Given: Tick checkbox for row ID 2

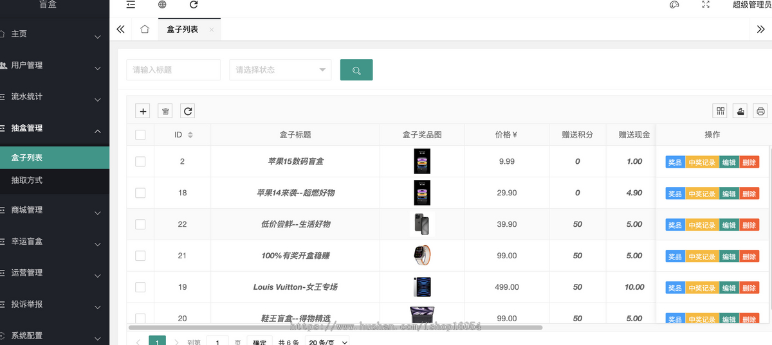Looking at the screenshot, I should pos(140,162).
